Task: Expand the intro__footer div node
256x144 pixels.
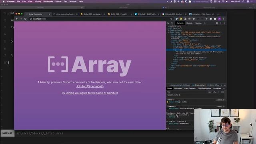Action: [x=173, y=60]
